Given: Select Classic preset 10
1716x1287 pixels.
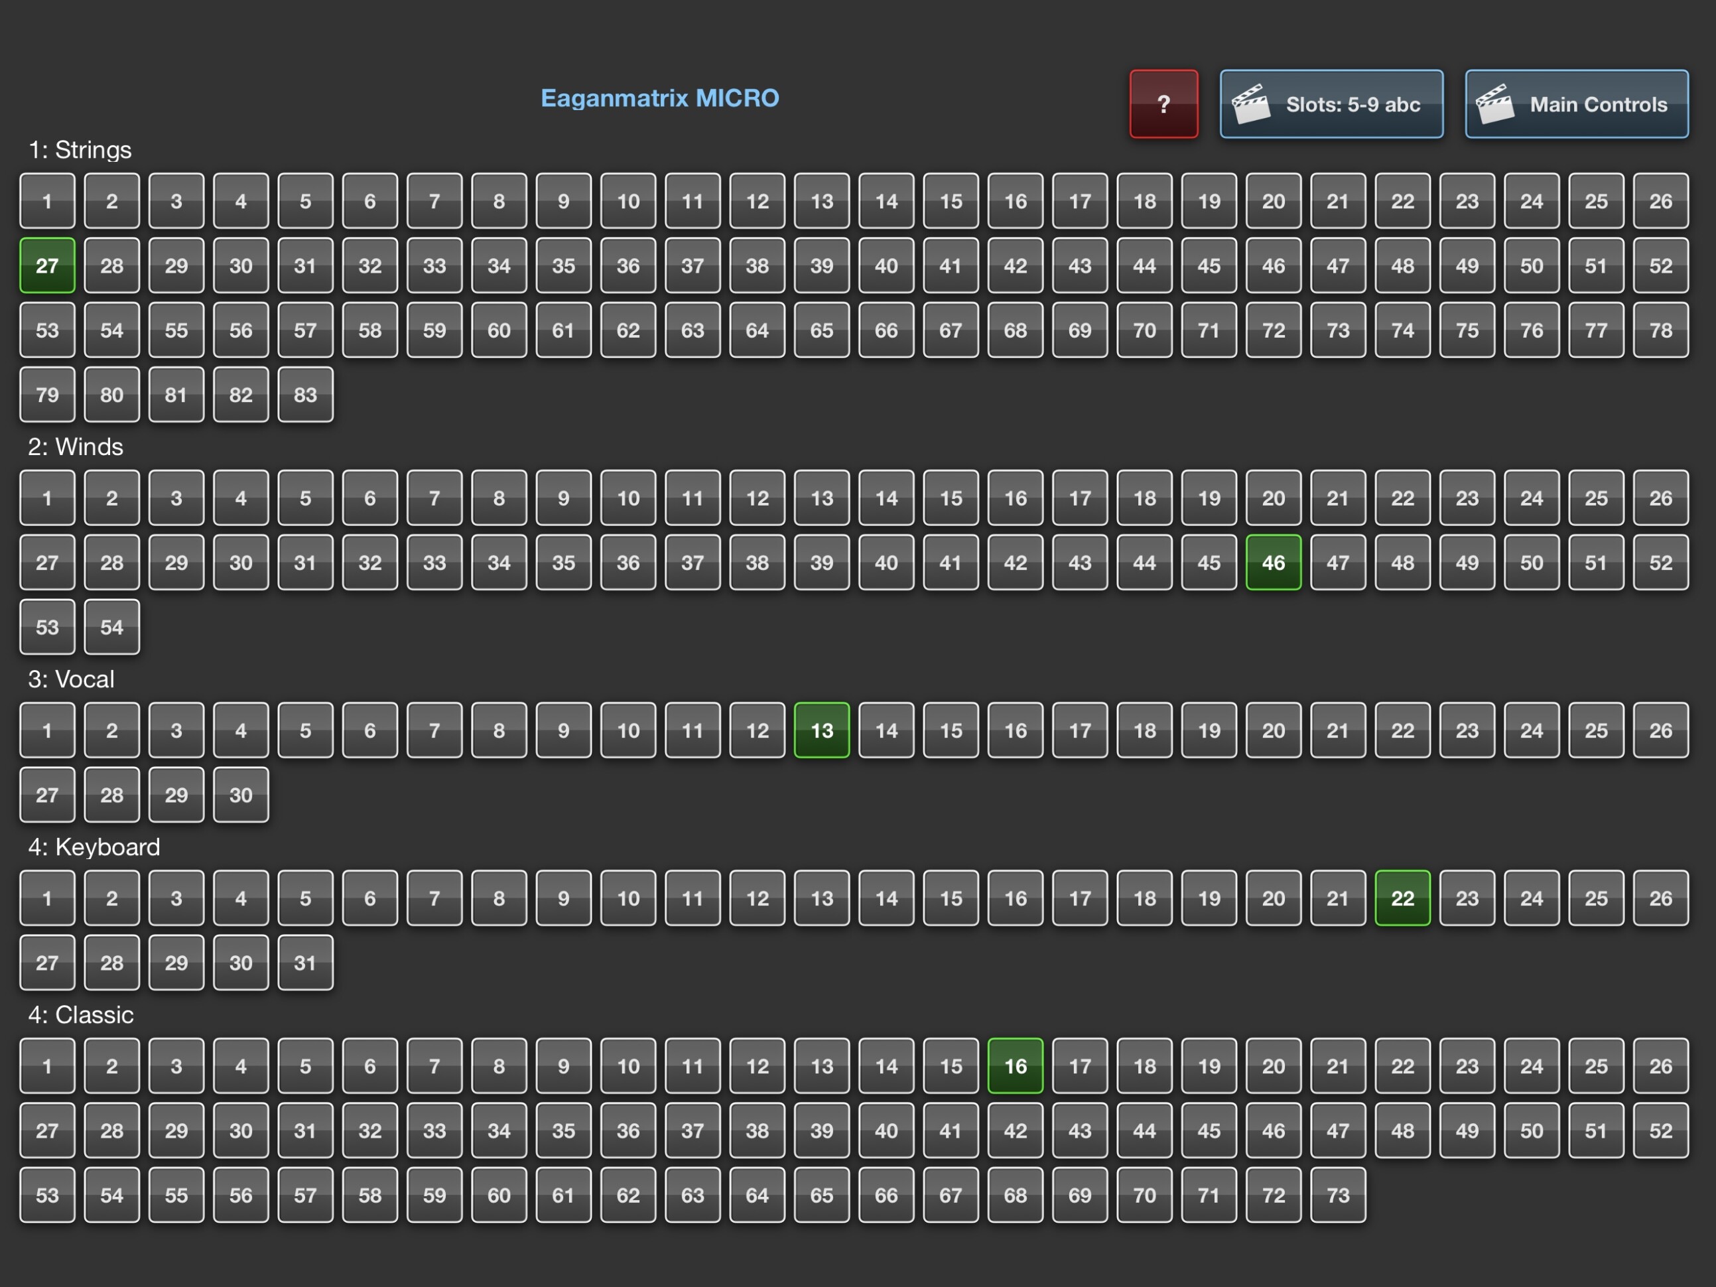Looking at the screenshot, I should pos(628,1065).
